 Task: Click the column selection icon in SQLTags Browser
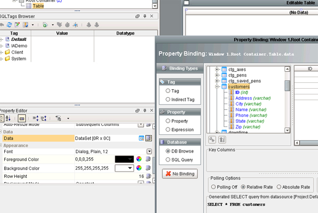pos(25,25)
